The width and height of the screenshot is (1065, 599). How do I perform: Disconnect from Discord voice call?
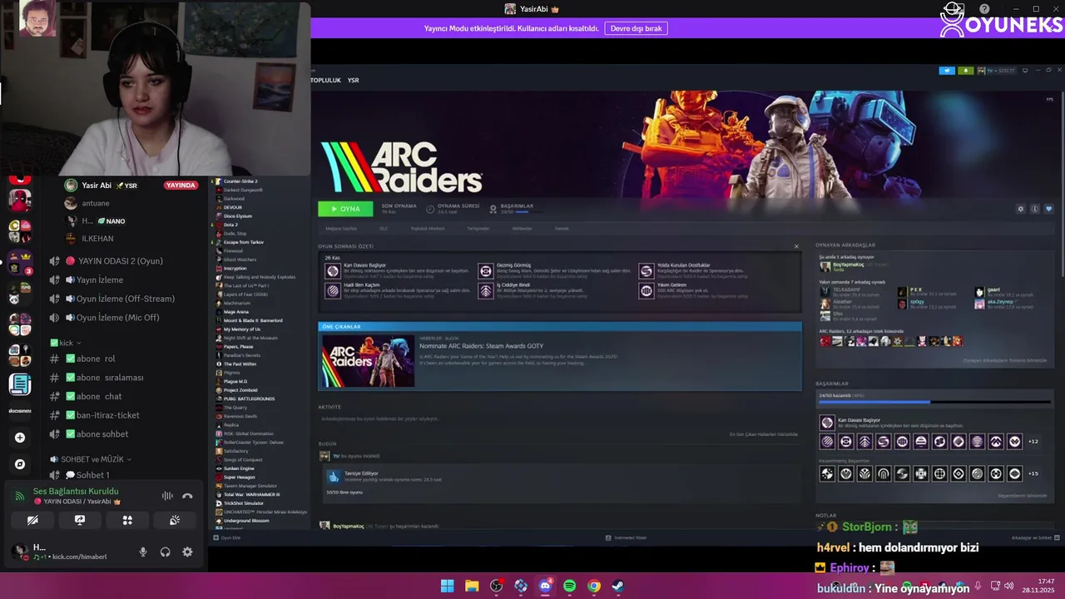pos(187,496)
